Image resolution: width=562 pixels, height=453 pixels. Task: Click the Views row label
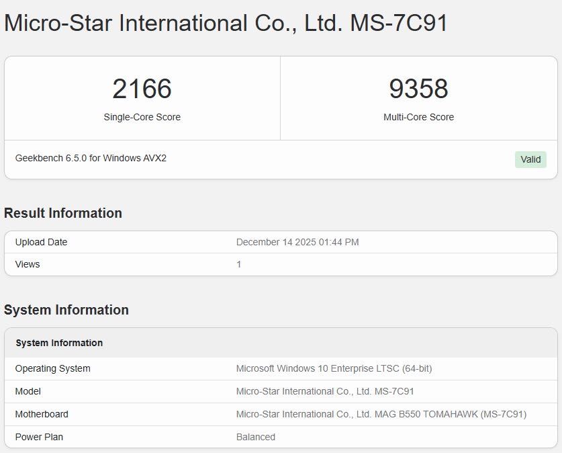coord(28,264)
